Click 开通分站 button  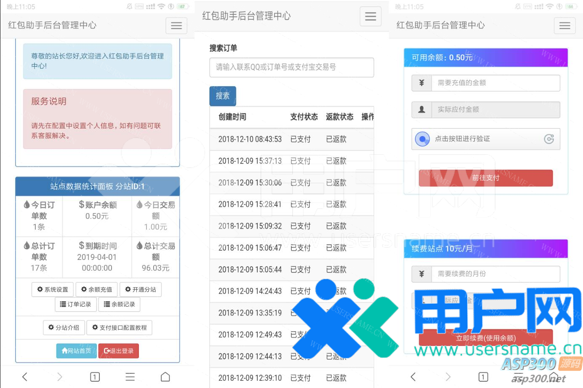tap(141, 289)
